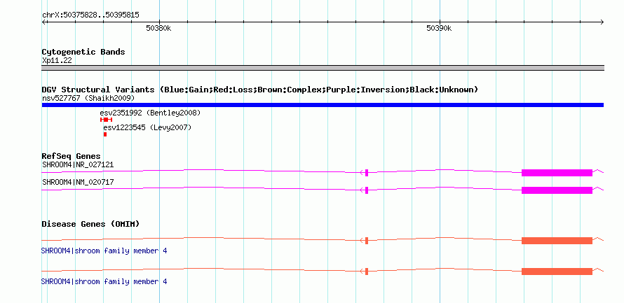Select the large magenta exon of NM_020717

click(557, 190)
